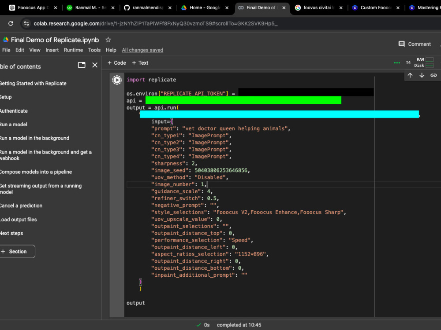Open table of contents in new tab icon
This screenshot has height=330, width=441.
[x=82, y=65]
